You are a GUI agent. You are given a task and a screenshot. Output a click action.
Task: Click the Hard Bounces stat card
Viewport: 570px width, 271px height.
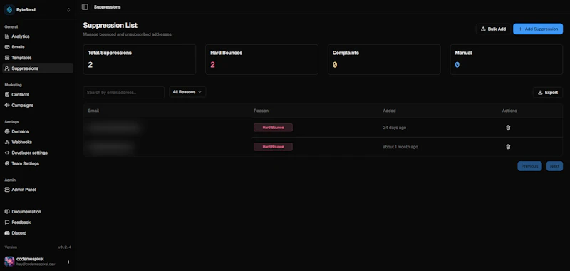[x=261, y=60]
